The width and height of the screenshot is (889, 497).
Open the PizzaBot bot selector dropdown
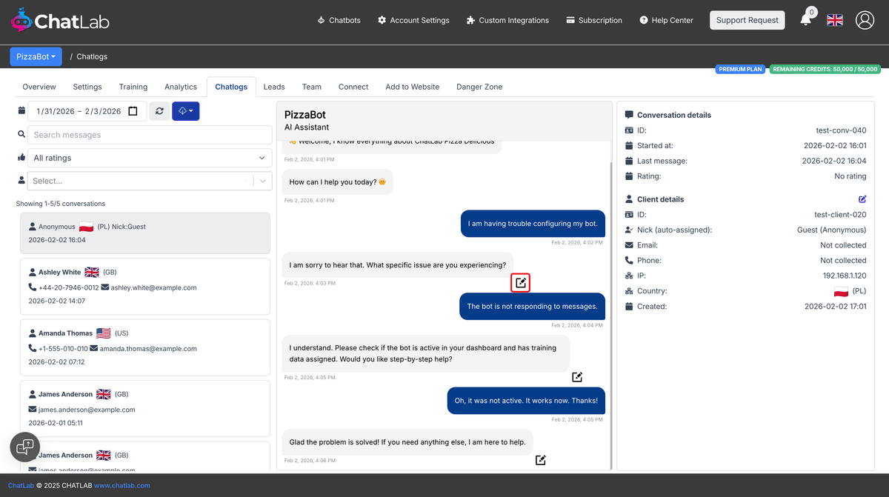click(x=36, y=56)
